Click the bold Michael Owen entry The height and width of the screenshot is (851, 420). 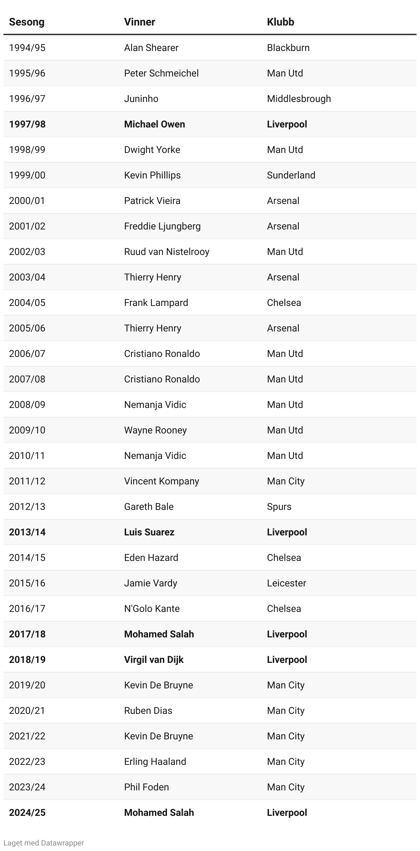(155, 124)
